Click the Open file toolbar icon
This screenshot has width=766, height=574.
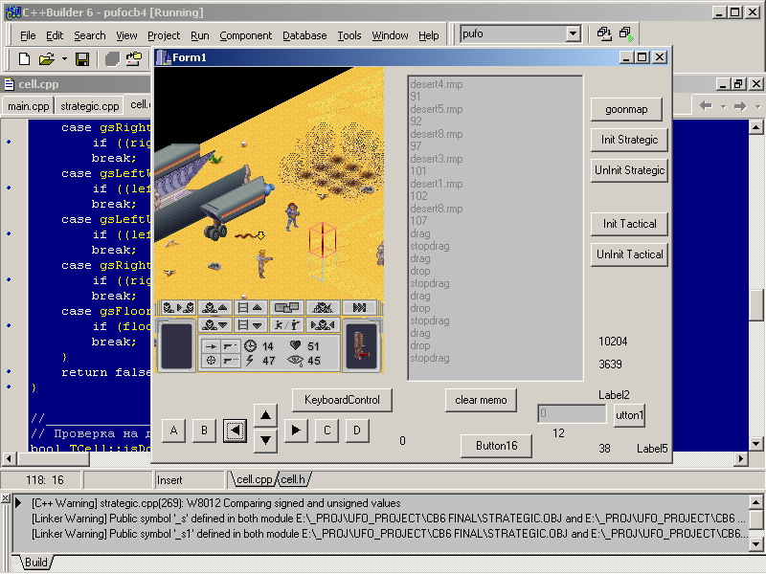pyautogui.click(x=46, y=59)
